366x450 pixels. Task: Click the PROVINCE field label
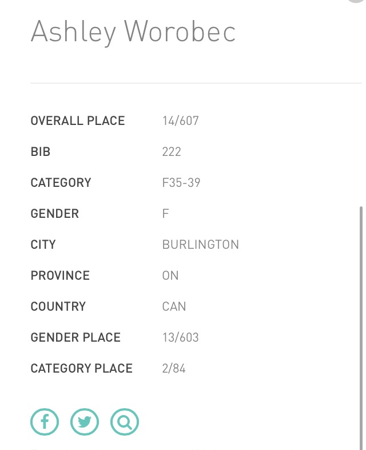[60, 276]
